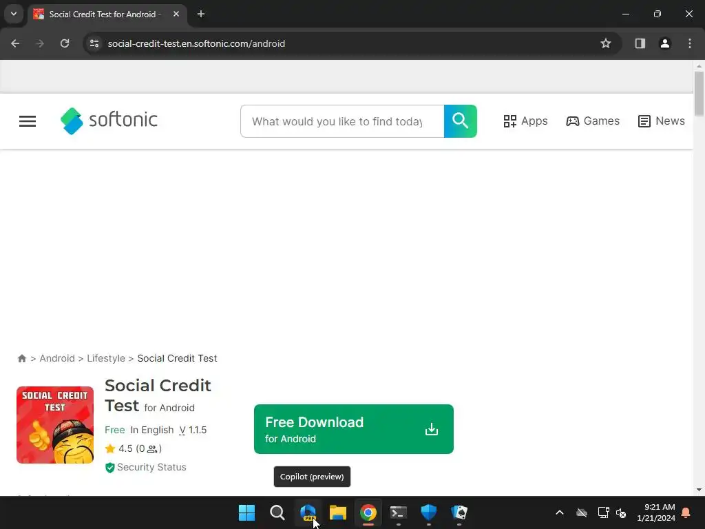The width and height of the screenshot is (705, 529).
Task: Click the scrollbar down arrow
Action: tap(699, 490)
